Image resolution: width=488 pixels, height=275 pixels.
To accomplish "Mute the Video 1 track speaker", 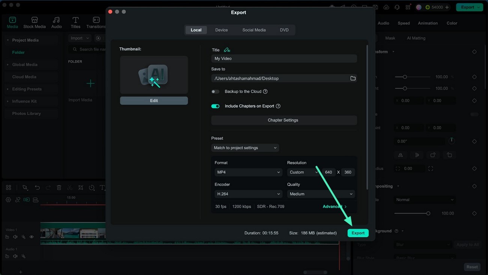I will [15, 237].
